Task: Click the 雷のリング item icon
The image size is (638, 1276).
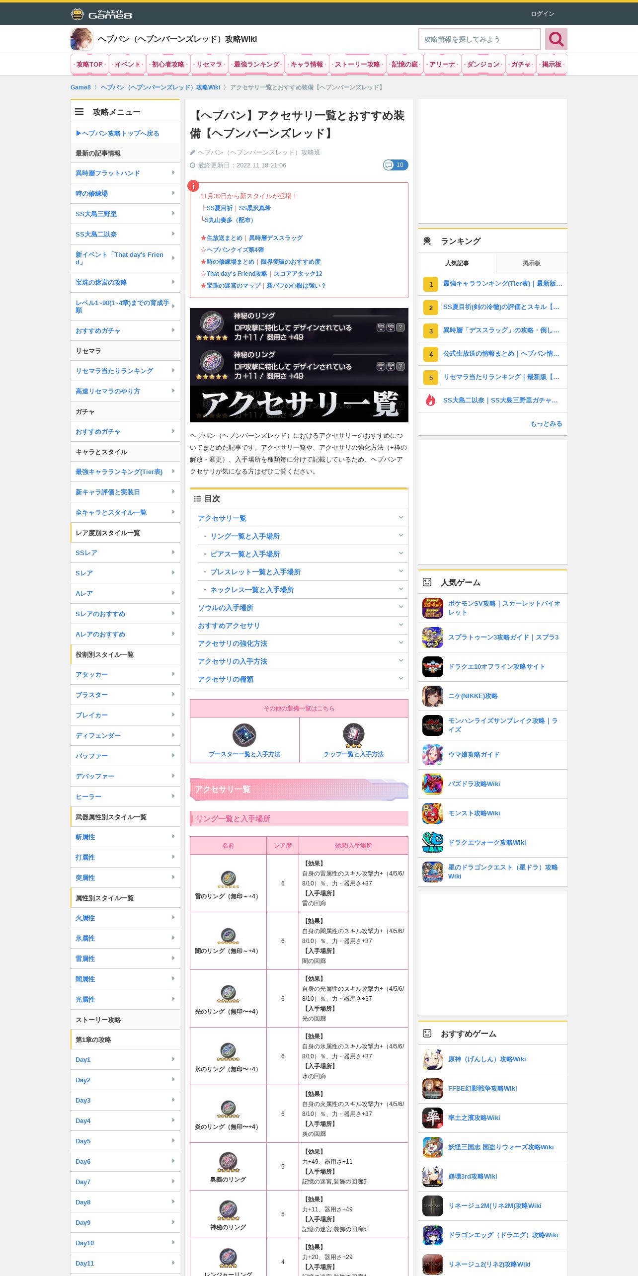Action: [x=228, y=879]
